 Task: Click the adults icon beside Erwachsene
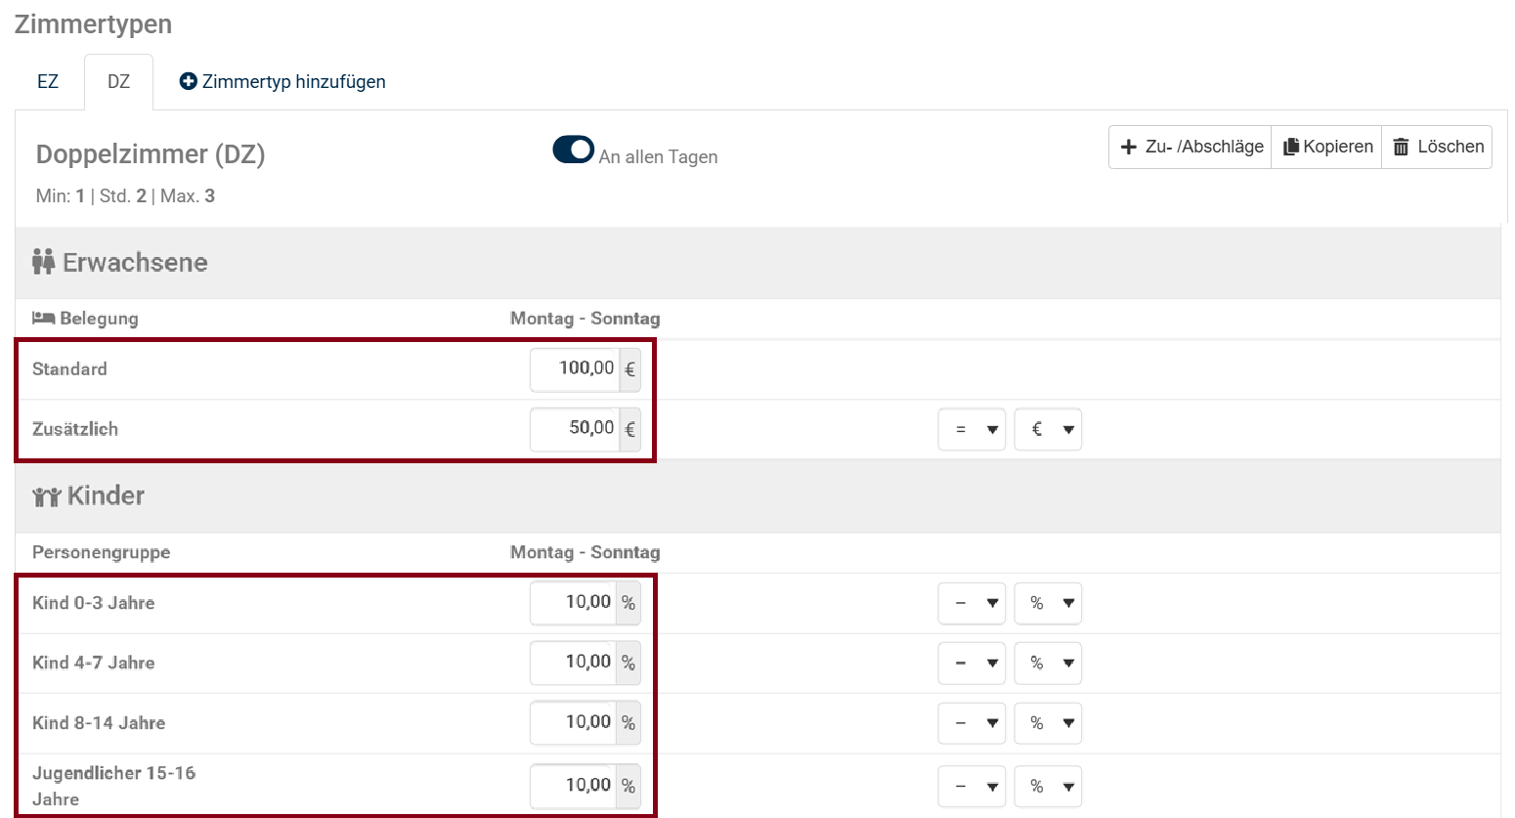(x=43, y=262)
